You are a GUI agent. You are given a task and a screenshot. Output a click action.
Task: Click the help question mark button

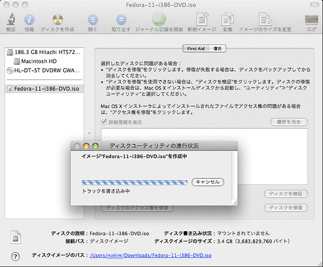pyautogui.click(x=16, y=256)
